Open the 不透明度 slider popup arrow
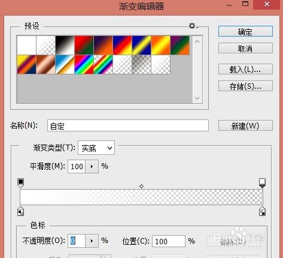Viewport: 283px width, 258px height. click(x=92, y=241)
